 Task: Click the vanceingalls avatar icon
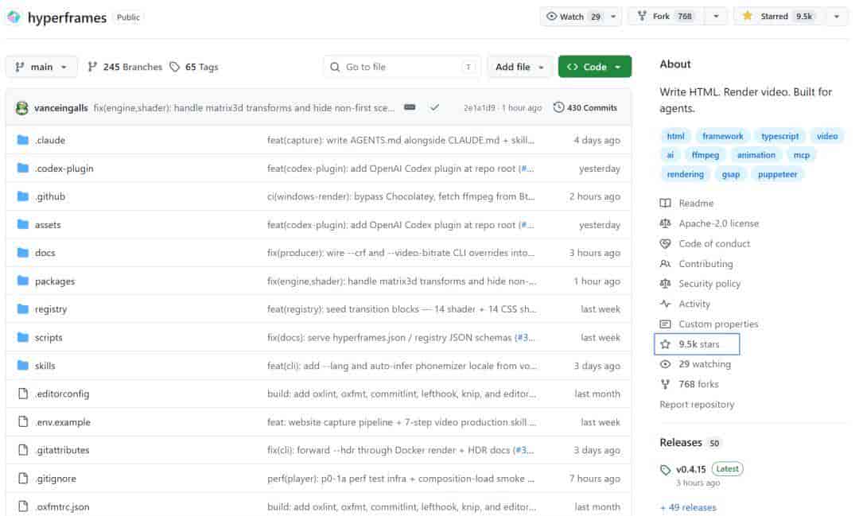[x=22, y=108]
